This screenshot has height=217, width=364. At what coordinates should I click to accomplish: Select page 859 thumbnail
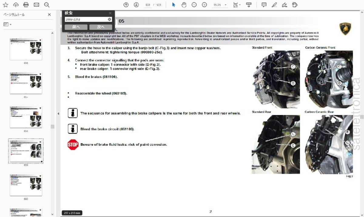(26, 151)
